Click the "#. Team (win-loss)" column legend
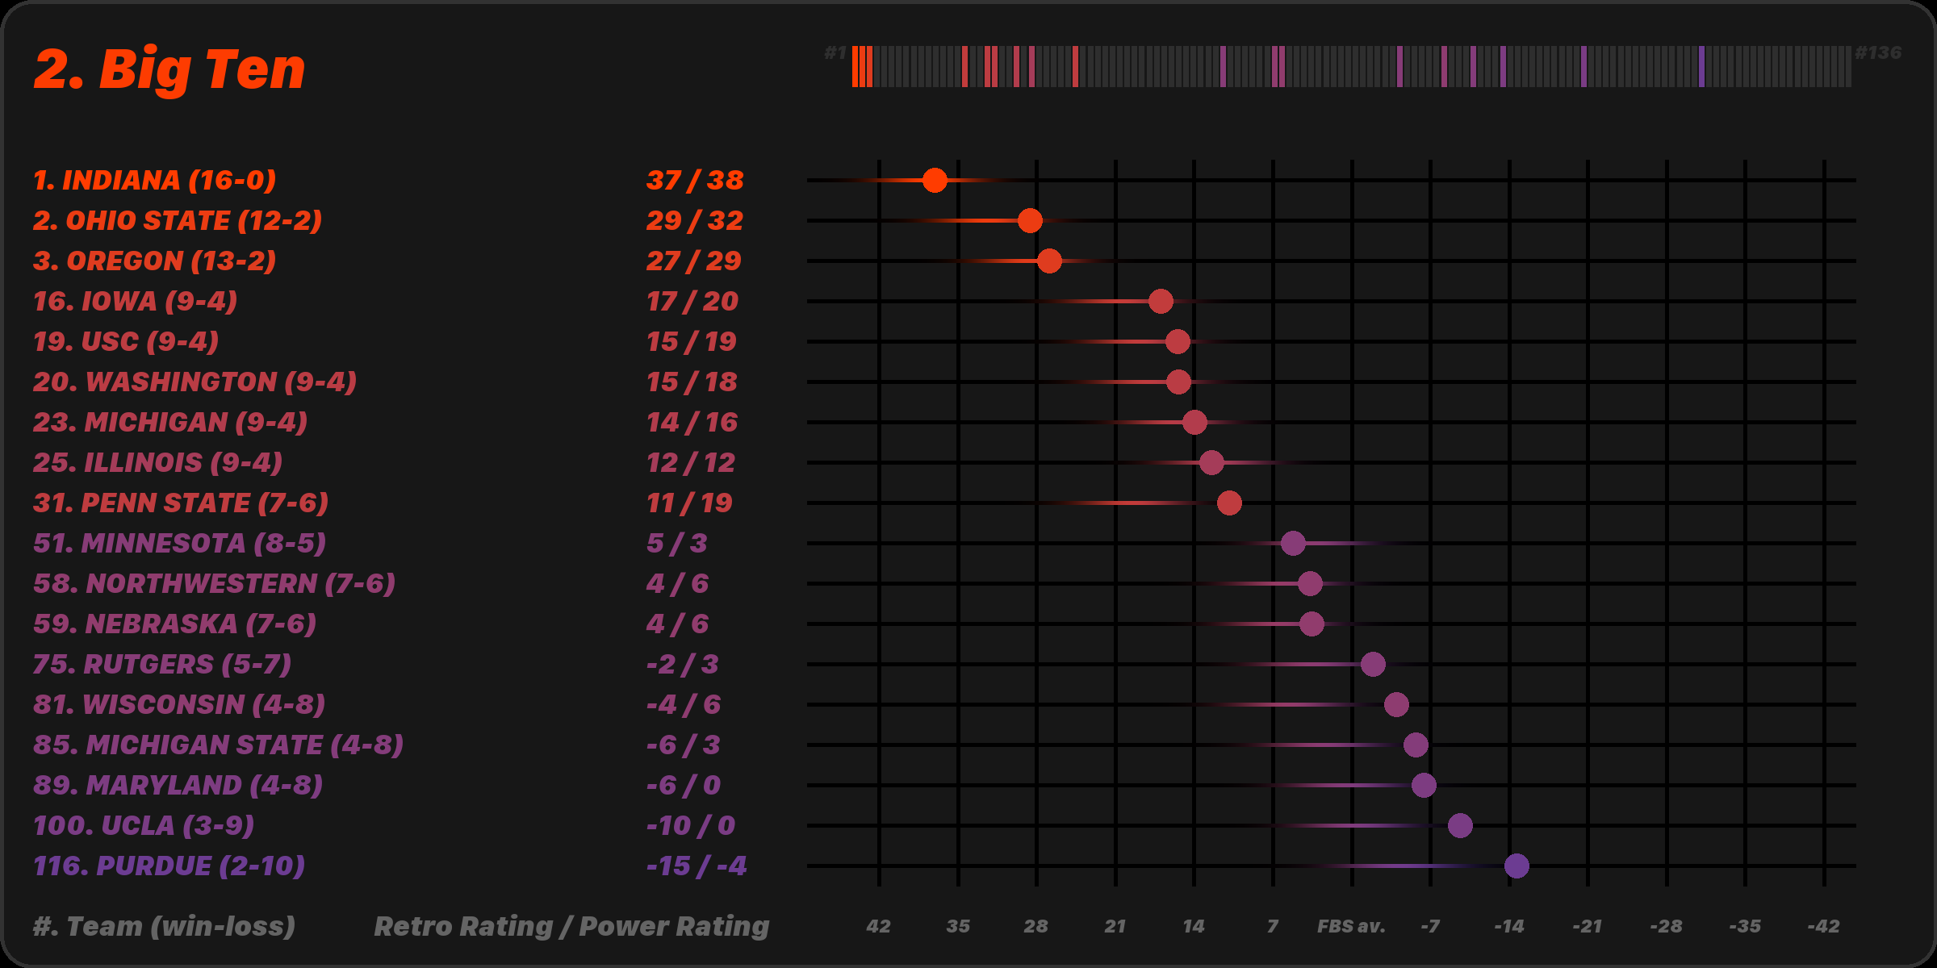The image size is (1937, 968). click(x=164, y=926)
